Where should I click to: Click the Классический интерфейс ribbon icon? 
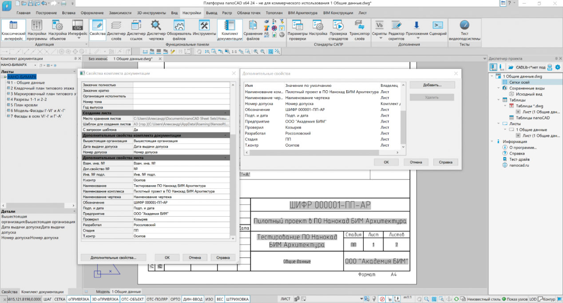pos(13,30)
